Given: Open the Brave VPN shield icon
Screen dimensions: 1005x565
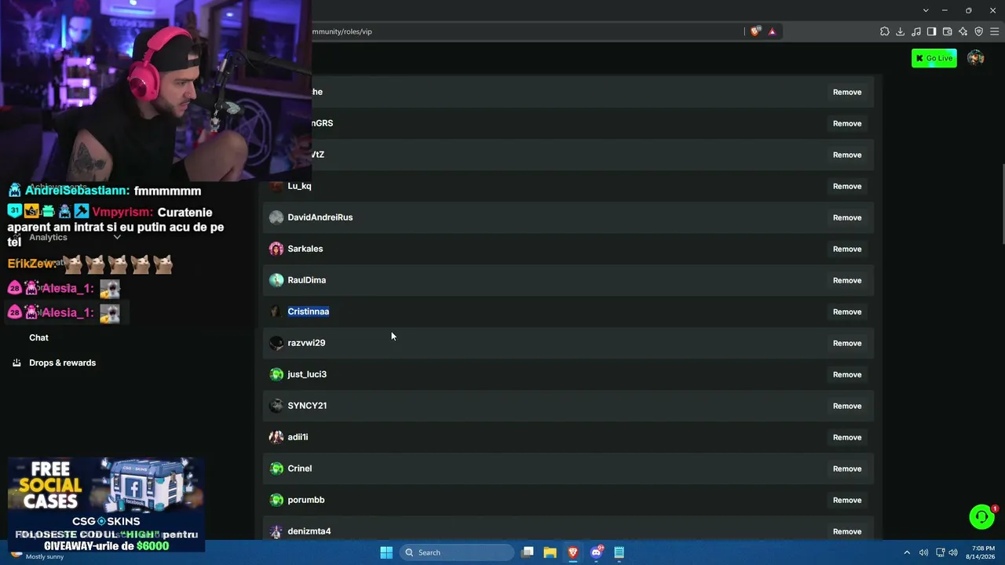Looking at the screenshot, I should coord(979,31).
